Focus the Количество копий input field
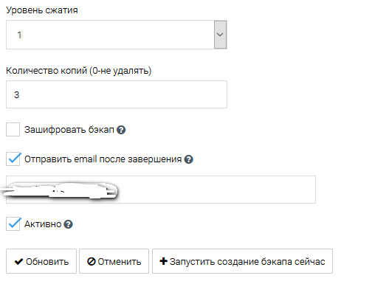The width and height of the screenshot is (389, 284). pos(117,94)
